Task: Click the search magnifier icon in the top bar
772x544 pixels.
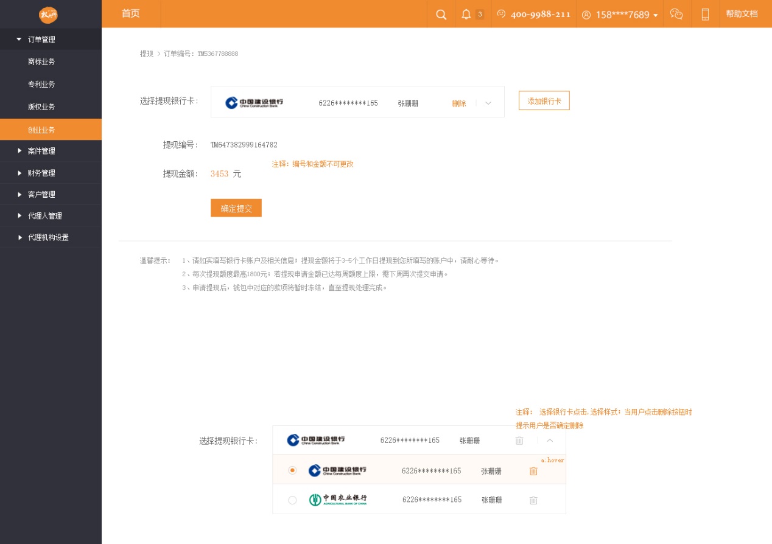Action: coord(441,13)
